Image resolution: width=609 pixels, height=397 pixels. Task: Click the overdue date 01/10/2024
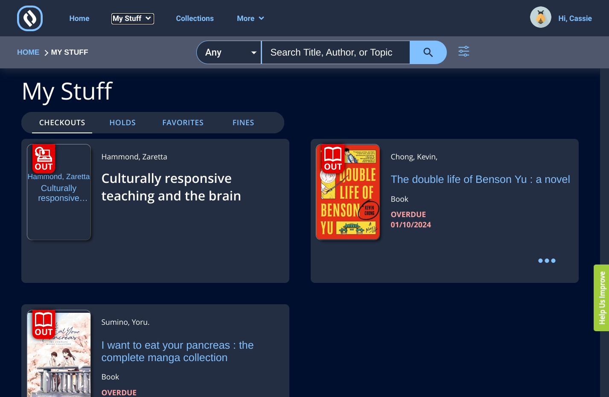tap(411, 225)
